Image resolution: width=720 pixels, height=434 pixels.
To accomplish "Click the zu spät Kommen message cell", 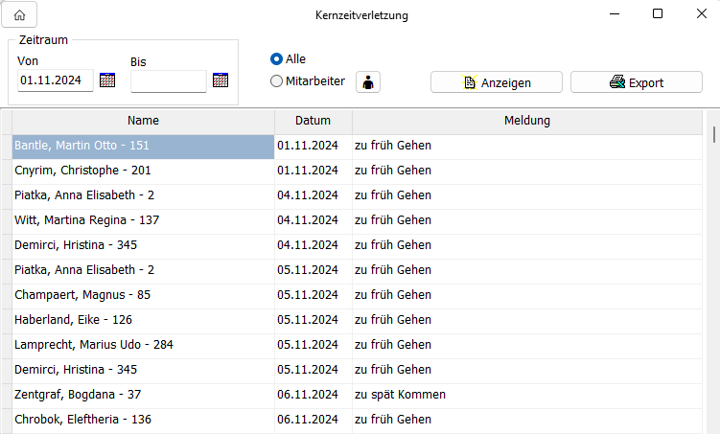I will [400, 395].
